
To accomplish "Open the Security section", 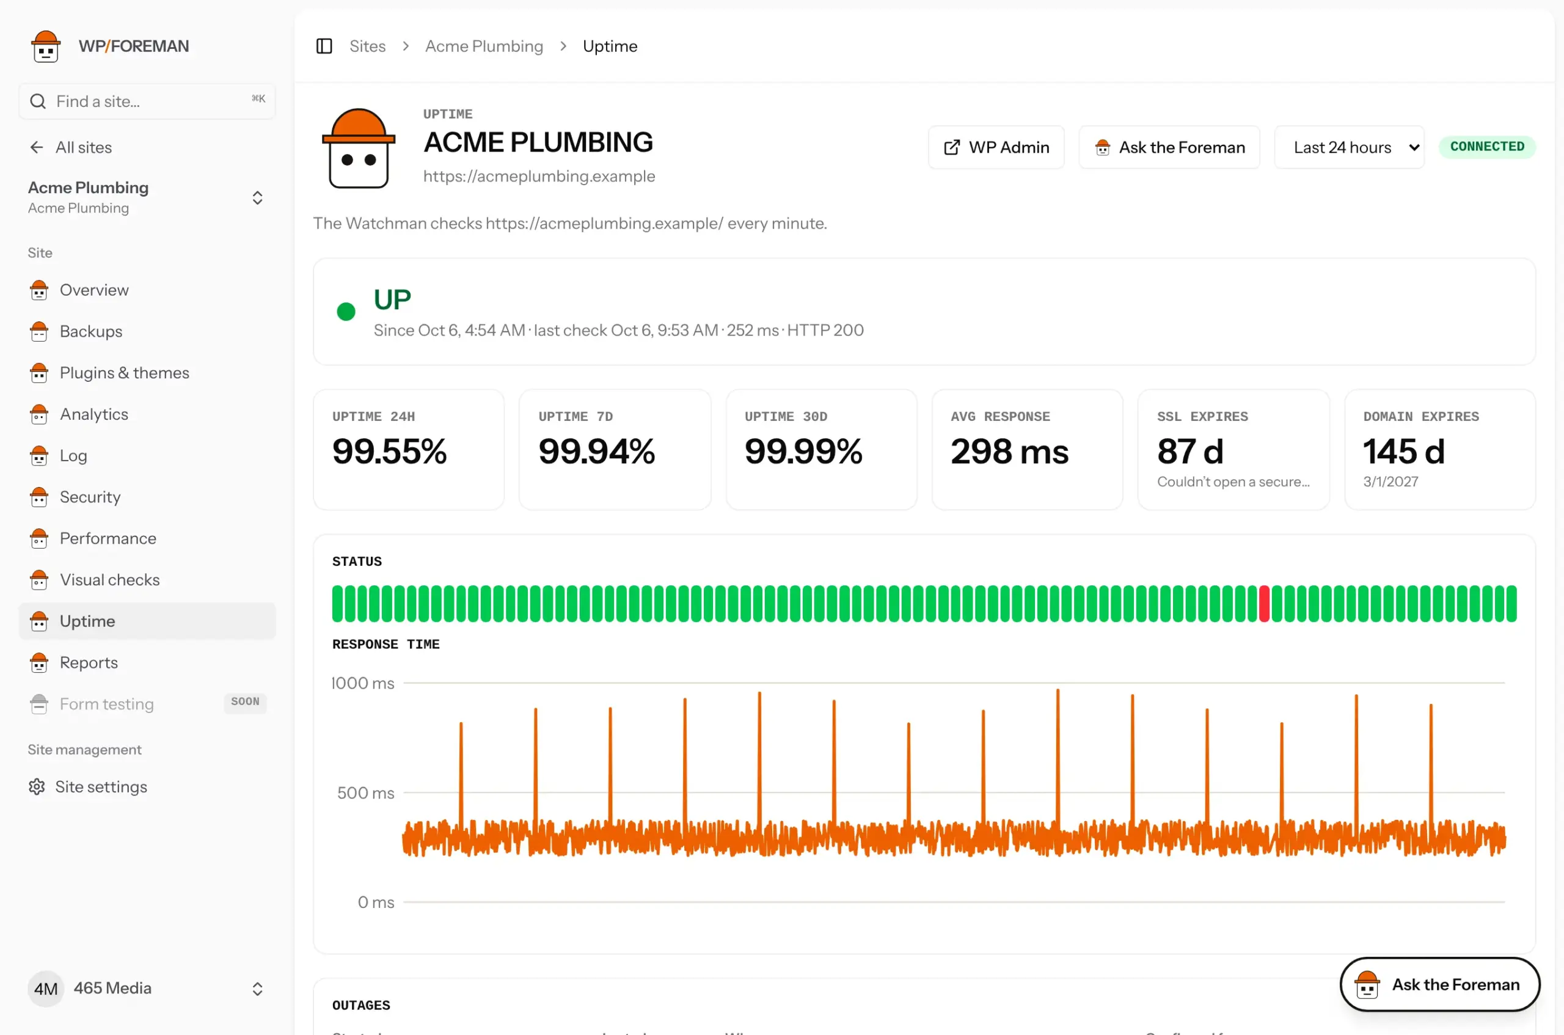I will (147, 497).
